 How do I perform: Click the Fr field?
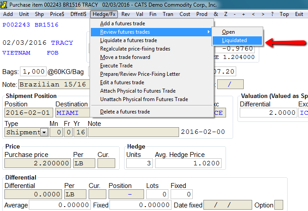[x=68, y=132]
